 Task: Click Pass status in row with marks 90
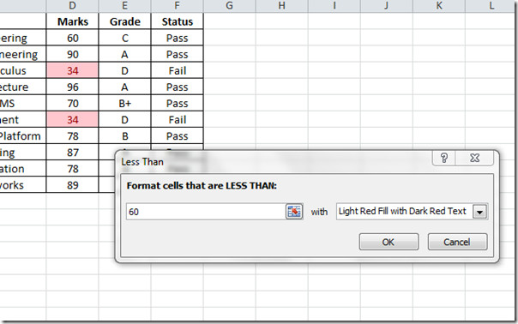click(x=177, y=54)
